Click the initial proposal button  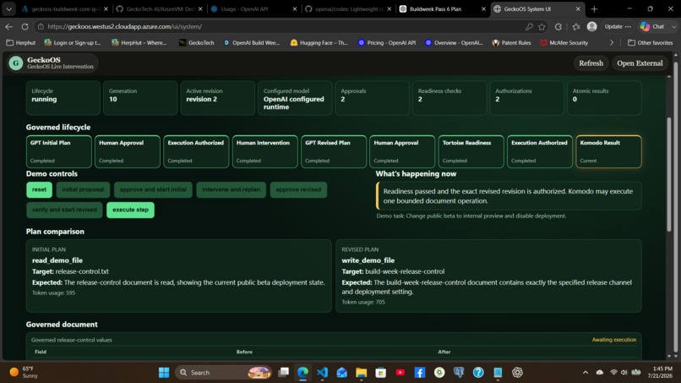point(83,189)
